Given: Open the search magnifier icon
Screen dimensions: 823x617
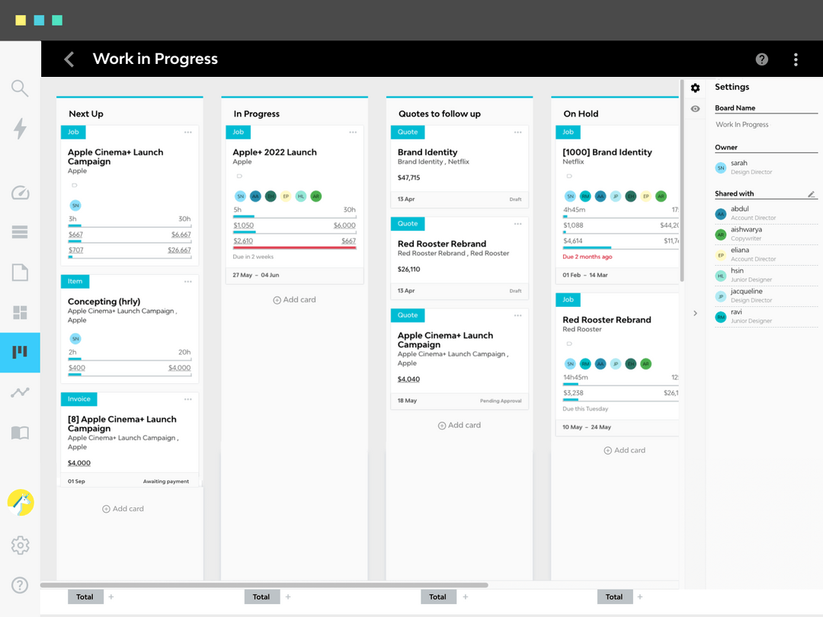Looking at the screenshot, I should [20, 88].
